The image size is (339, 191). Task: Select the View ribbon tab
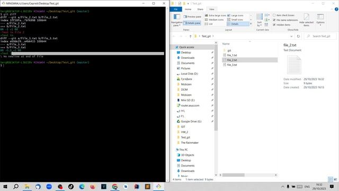(x=212, y=10)
